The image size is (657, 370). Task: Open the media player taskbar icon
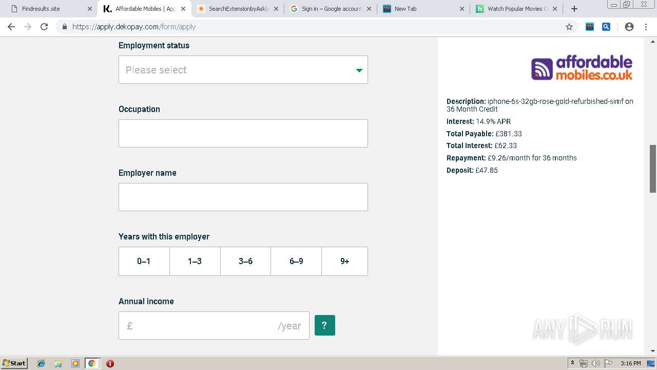(x=75, y=363)
